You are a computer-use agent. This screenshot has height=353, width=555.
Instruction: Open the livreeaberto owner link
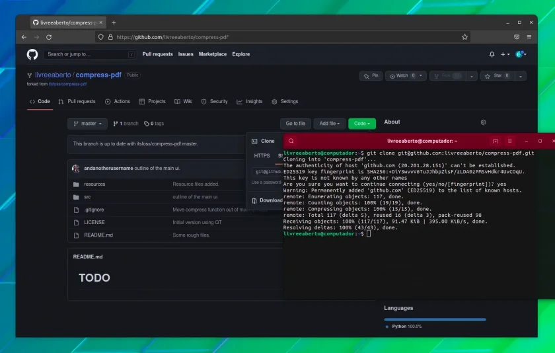53,75
